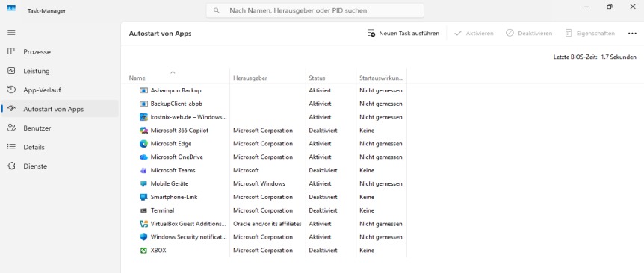Click the App-Verlauf history icon
Image resolution: width=644 pixels, height=273 pixels.
tap(11, 90)
